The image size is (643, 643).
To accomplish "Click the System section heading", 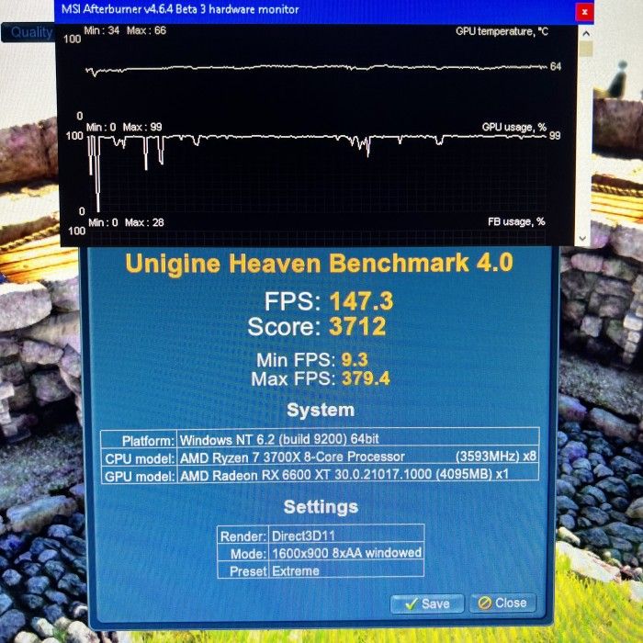I will point(321,410).
